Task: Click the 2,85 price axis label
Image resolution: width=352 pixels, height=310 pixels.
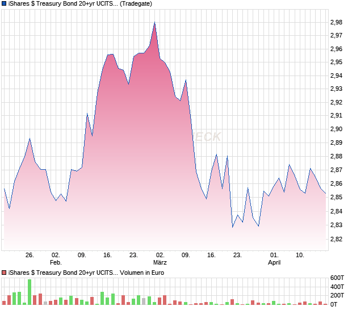Action: (x=336, y=198)
